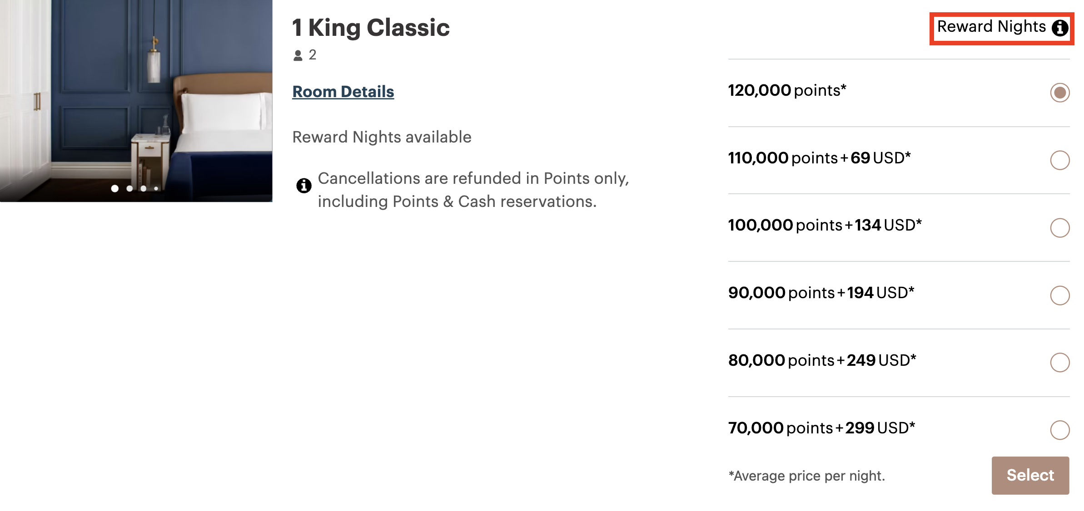Select the 120,000 points rate option
This screenshot has width=1084, height=511.
click(x=1060, y=93)
